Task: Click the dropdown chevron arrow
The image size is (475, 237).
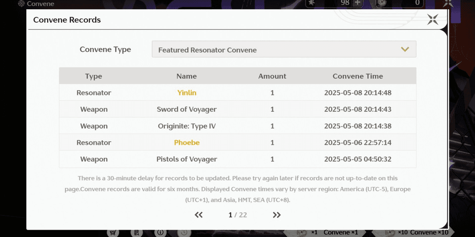Action: [x=405, y=50]
